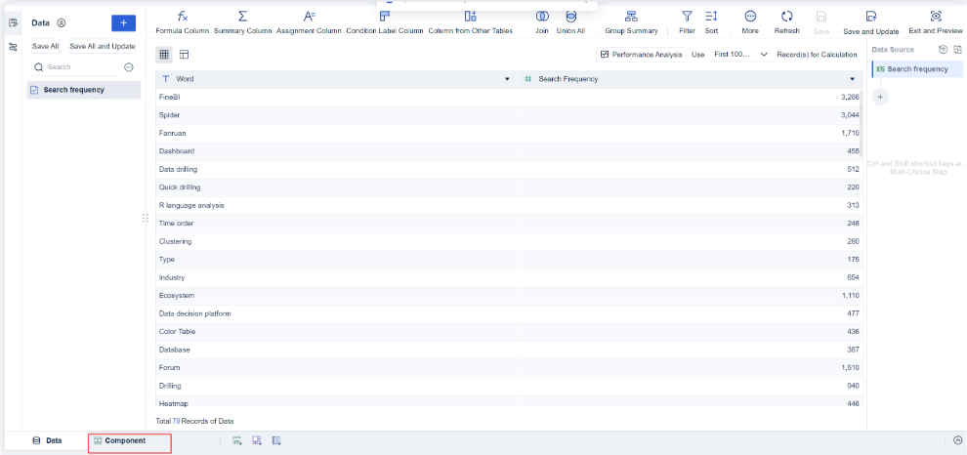The height and width of the screenshot is (455, 967).
Task: Add a Formula Column
Action: (x=182, y=21)
